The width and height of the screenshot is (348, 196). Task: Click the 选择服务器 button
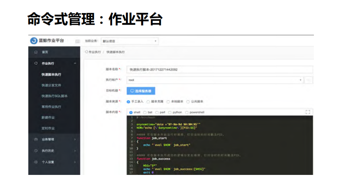[141, 91]
